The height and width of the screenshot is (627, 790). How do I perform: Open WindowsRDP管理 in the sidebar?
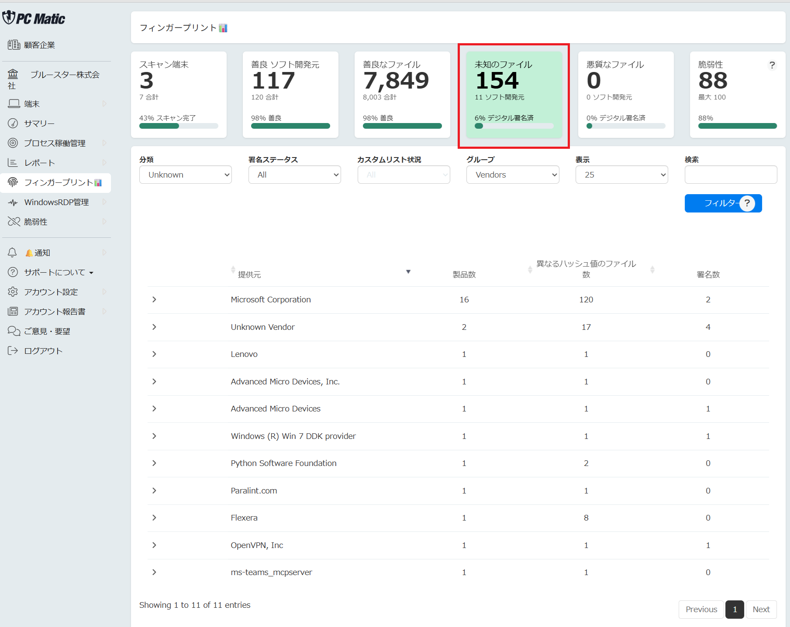[56, 202]
